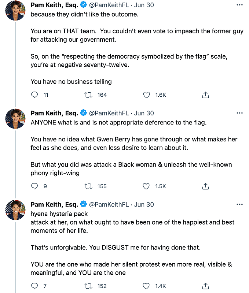The image size is (249, 293).
Task: Open the Jun 30 timestamp on third tweet
Action: 144,204
